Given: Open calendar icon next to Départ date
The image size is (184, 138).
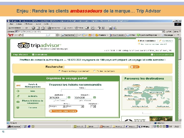Looking at the screenshot, I should click(x=95, y=97).
